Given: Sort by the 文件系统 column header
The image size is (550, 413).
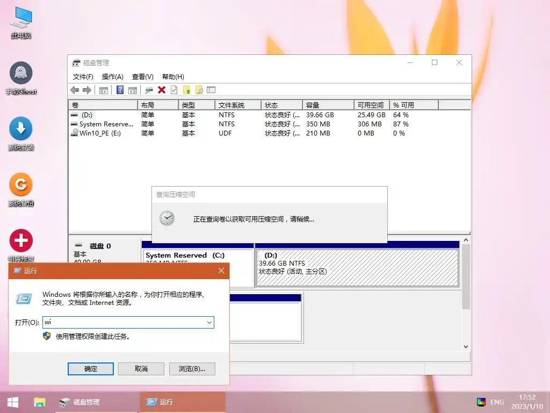Looking at the screenshot, I should click(238, 105).
